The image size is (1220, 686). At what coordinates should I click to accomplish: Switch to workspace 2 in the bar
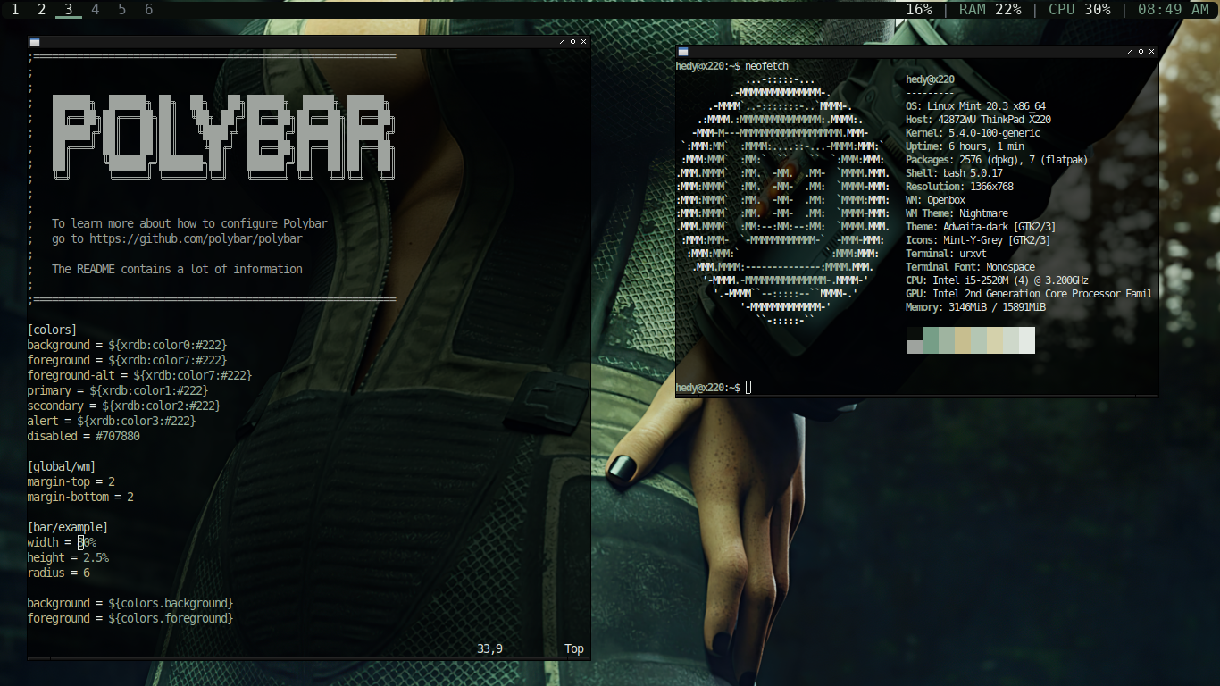click(41, 10)
